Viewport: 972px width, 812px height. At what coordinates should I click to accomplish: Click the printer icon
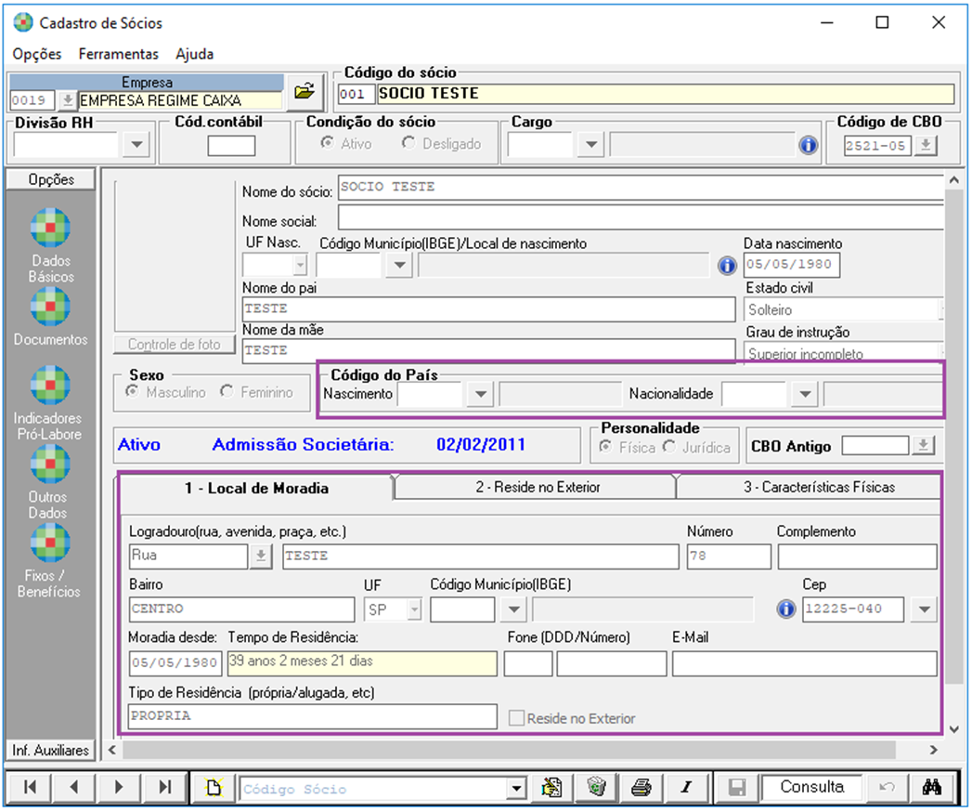641,787
